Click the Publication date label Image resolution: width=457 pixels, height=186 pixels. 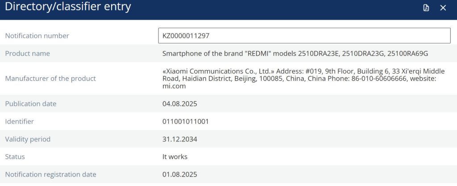pos(30,104)
